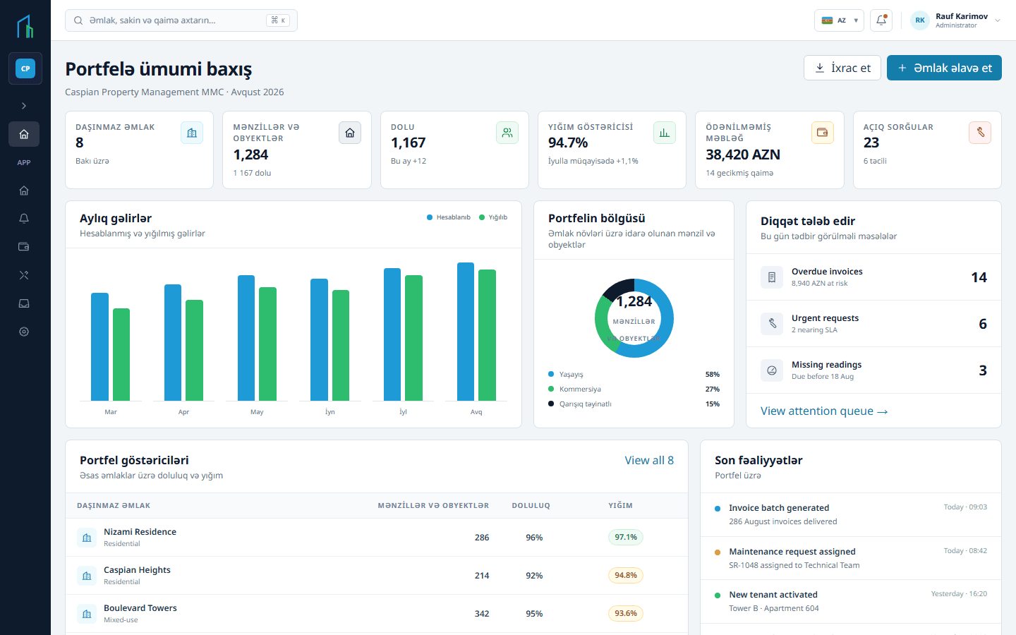Click the CP company logo badge
Screen dimensions: 1016x635
(25, 68)
